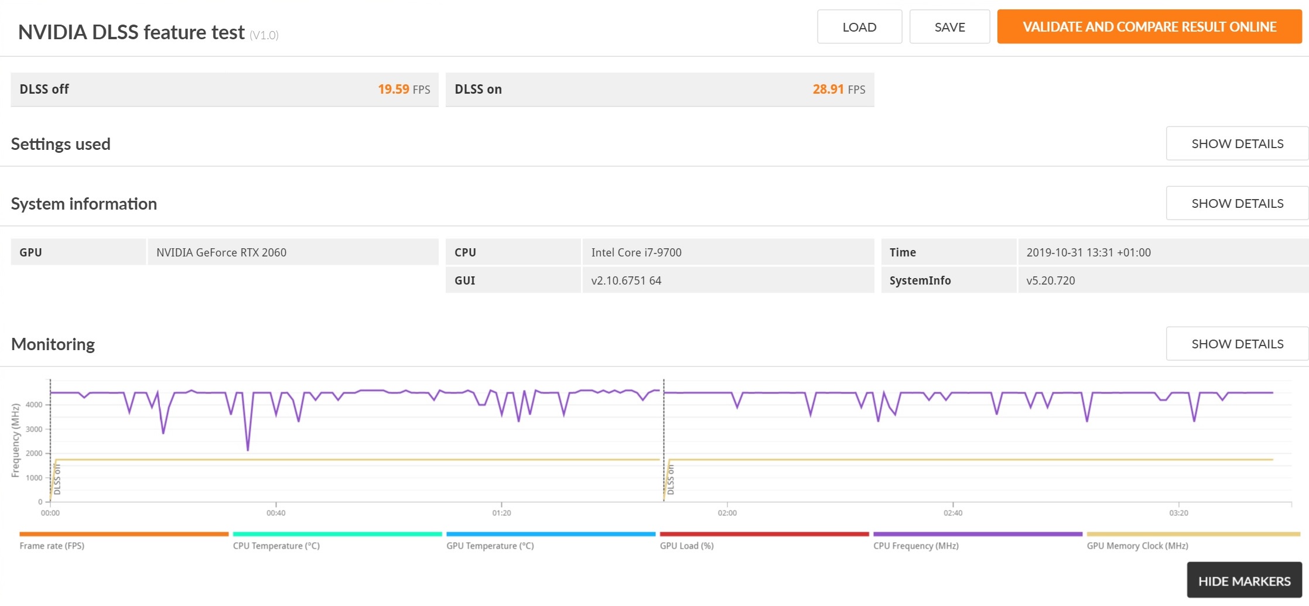Click the Monitoring heading

click(x=53, y=344)
